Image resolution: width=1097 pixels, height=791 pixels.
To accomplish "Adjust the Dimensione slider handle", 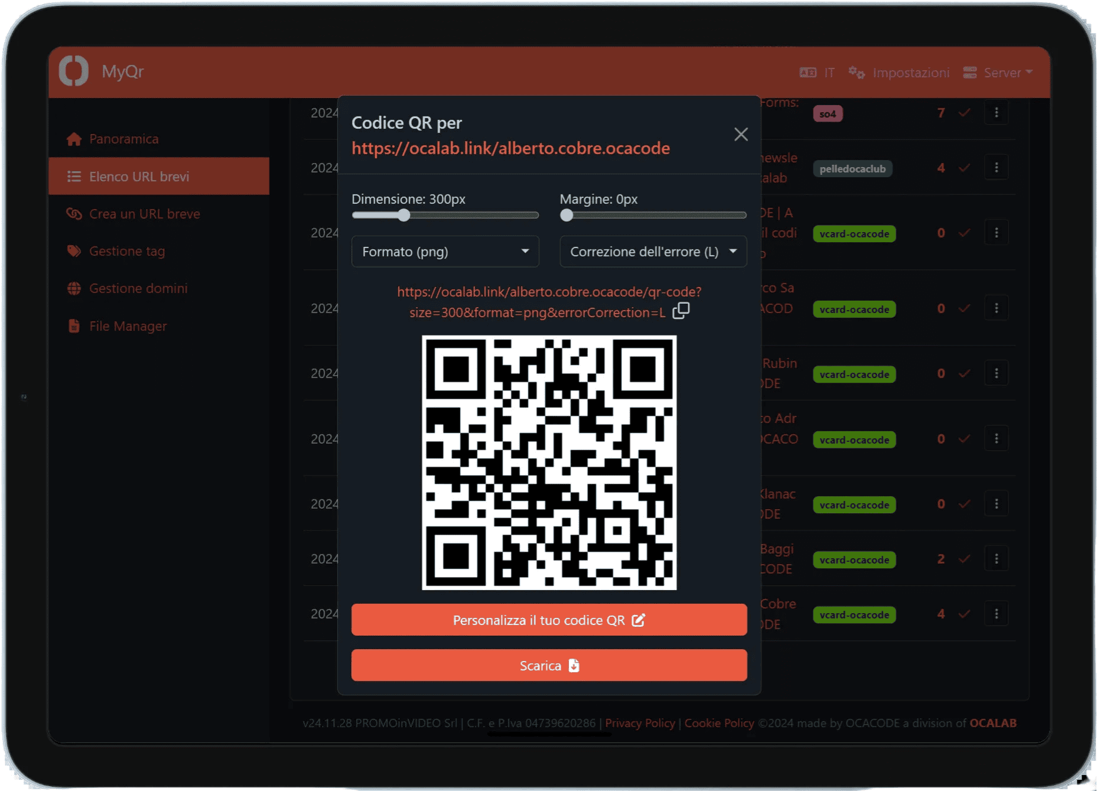I will click(x=403, y=215).
